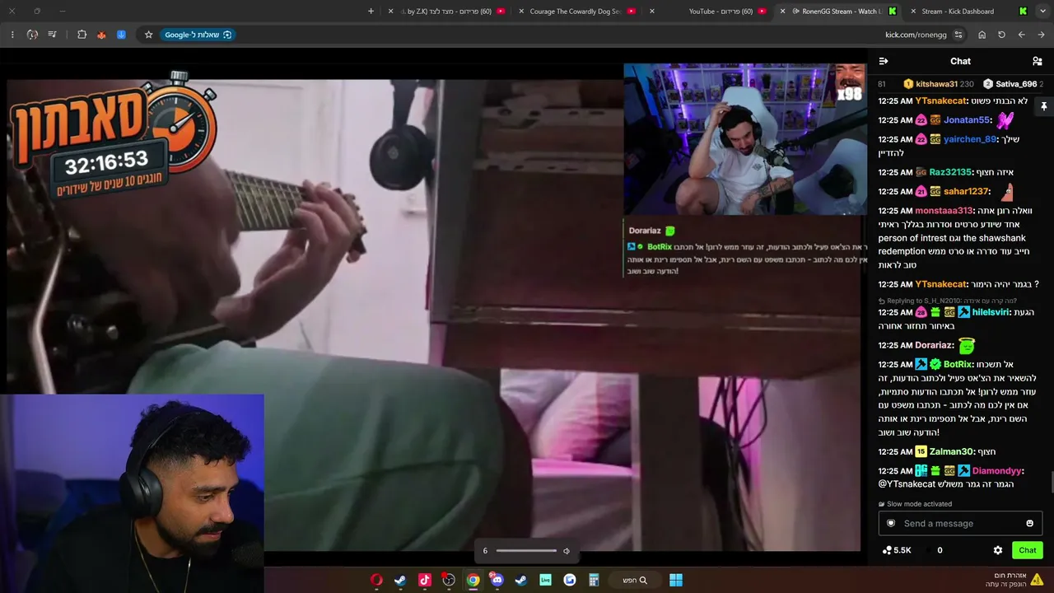Click the 5.5K channel points icon

(887, 550)
